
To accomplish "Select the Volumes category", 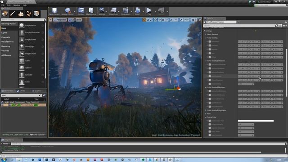I will point(5,51).
